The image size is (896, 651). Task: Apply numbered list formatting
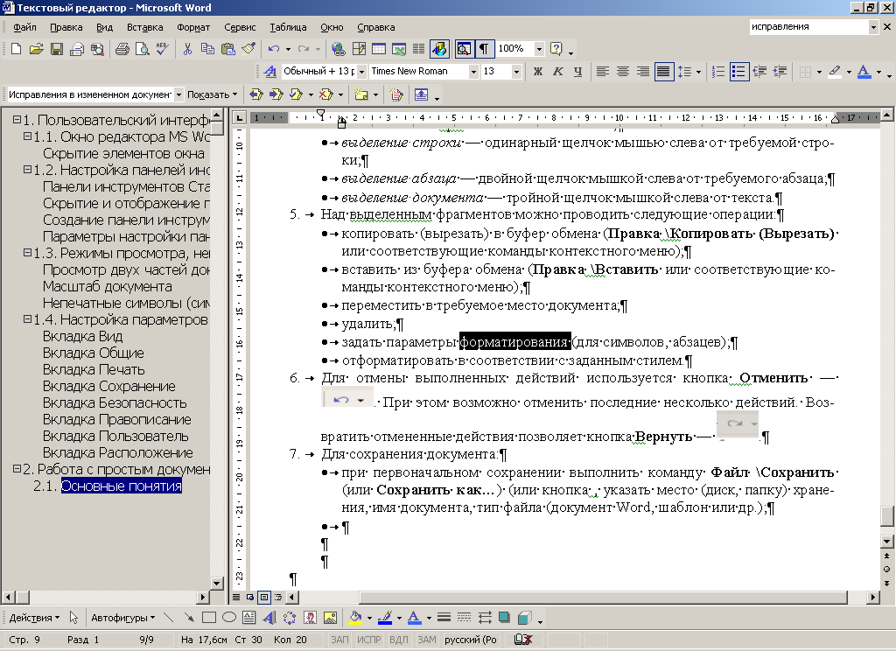pyautogui.click(x=718, y=72)
